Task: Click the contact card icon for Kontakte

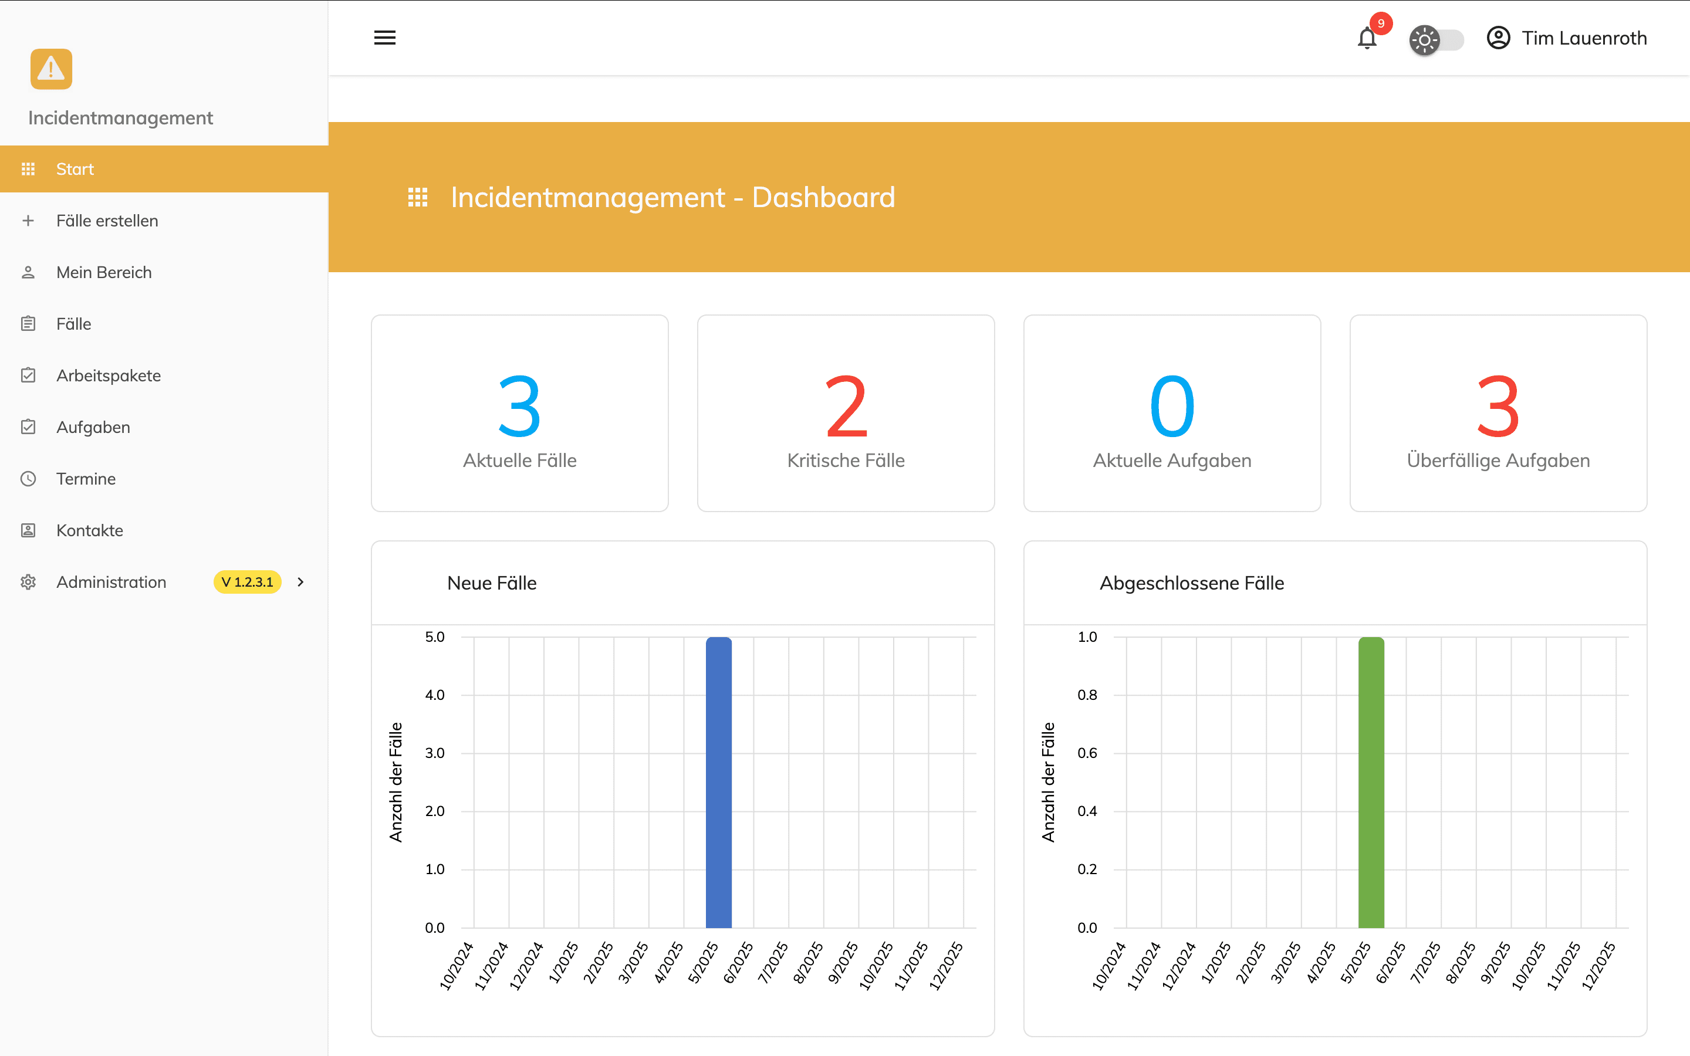Action: click(x=28, y=531)
